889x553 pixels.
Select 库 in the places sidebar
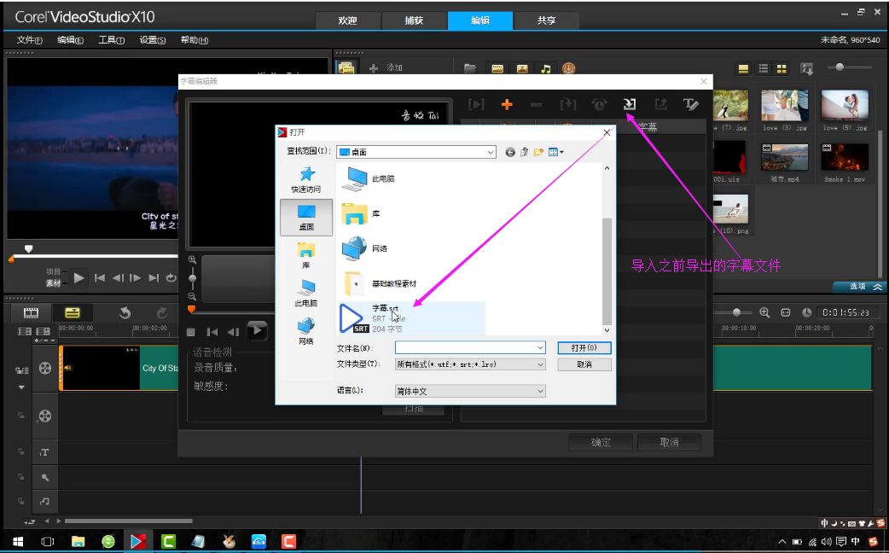[306, 255]
